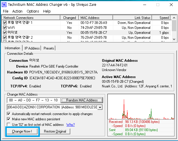Open the Help menu
This screenshot has height=141, width=178.
click(47, 11)
